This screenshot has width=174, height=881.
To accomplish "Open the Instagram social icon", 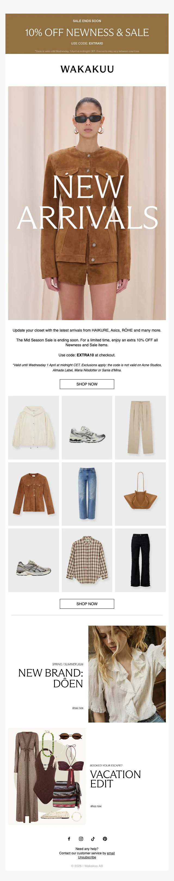I will 81,839.
